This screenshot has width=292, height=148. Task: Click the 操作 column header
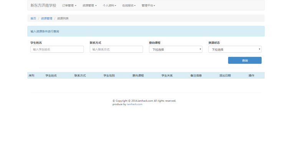pos(251,76)
